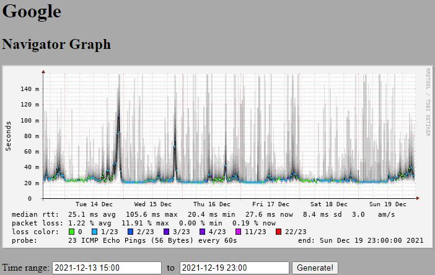Click the Google heading
This screenshot has width=435, height=275.
pyautogui.click(x=32, y=12)
